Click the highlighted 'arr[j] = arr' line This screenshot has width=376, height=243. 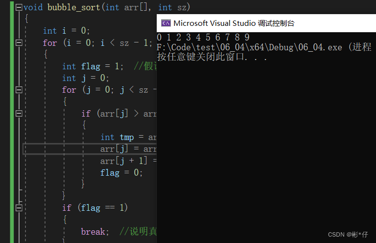pos(127,149)
